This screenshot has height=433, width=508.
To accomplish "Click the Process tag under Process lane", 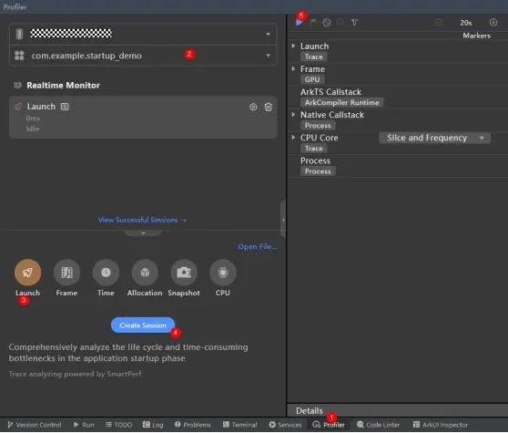I will [318, 171].
